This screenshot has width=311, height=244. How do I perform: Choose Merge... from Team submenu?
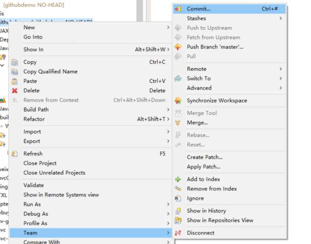coord(197,122)
